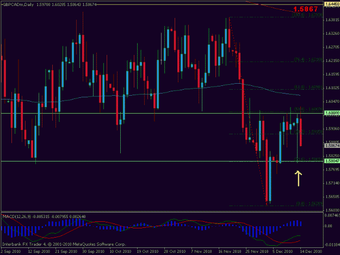Select the Fibonacci (61.8) 1.60981 level label
The width and height of the screenshot is (340, 255).
click(x=308, y=87)
